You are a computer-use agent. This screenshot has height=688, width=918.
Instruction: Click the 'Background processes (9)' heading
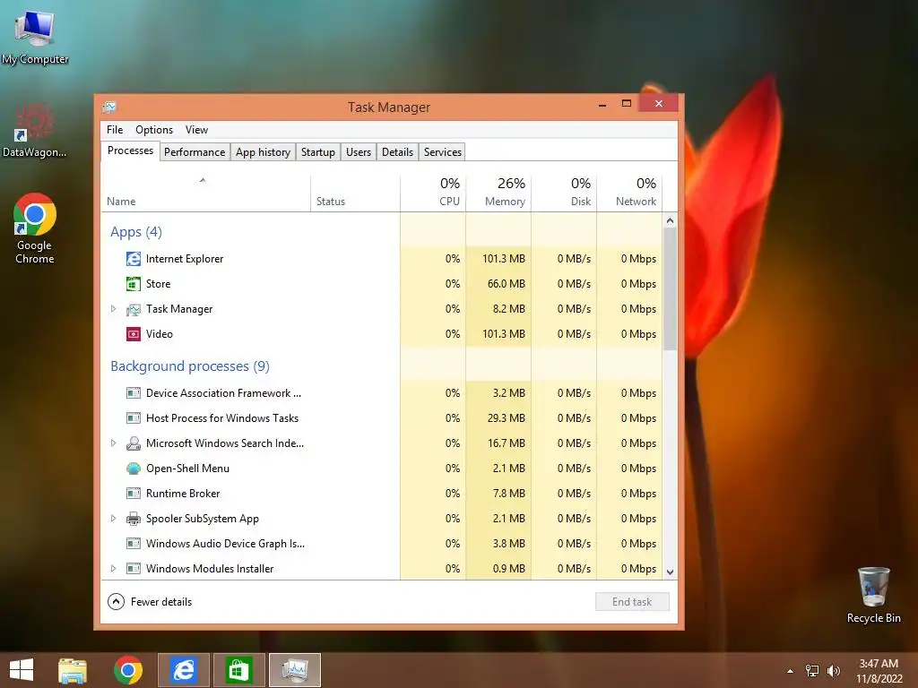190,366
